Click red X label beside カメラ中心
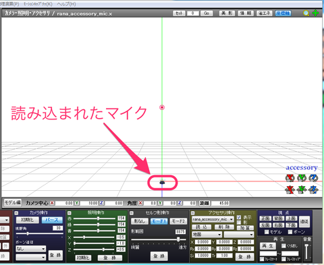Image resolution: width=324 pixels, height=265 pixels. pos(52,203)
